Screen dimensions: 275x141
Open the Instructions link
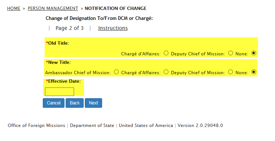point(113,28)
